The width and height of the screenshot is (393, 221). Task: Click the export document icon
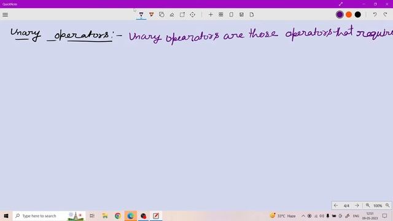(252, 15)
